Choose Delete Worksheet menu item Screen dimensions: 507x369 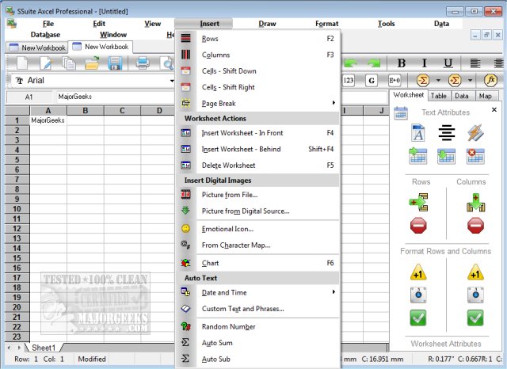pyautogui.click(x=257, y=165)
